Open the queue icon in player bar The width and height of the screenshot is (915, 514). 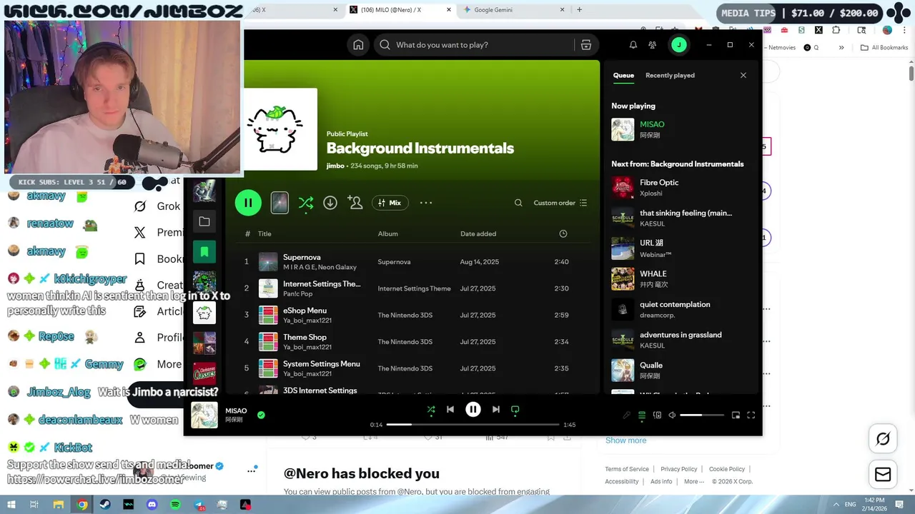(642, 415)
